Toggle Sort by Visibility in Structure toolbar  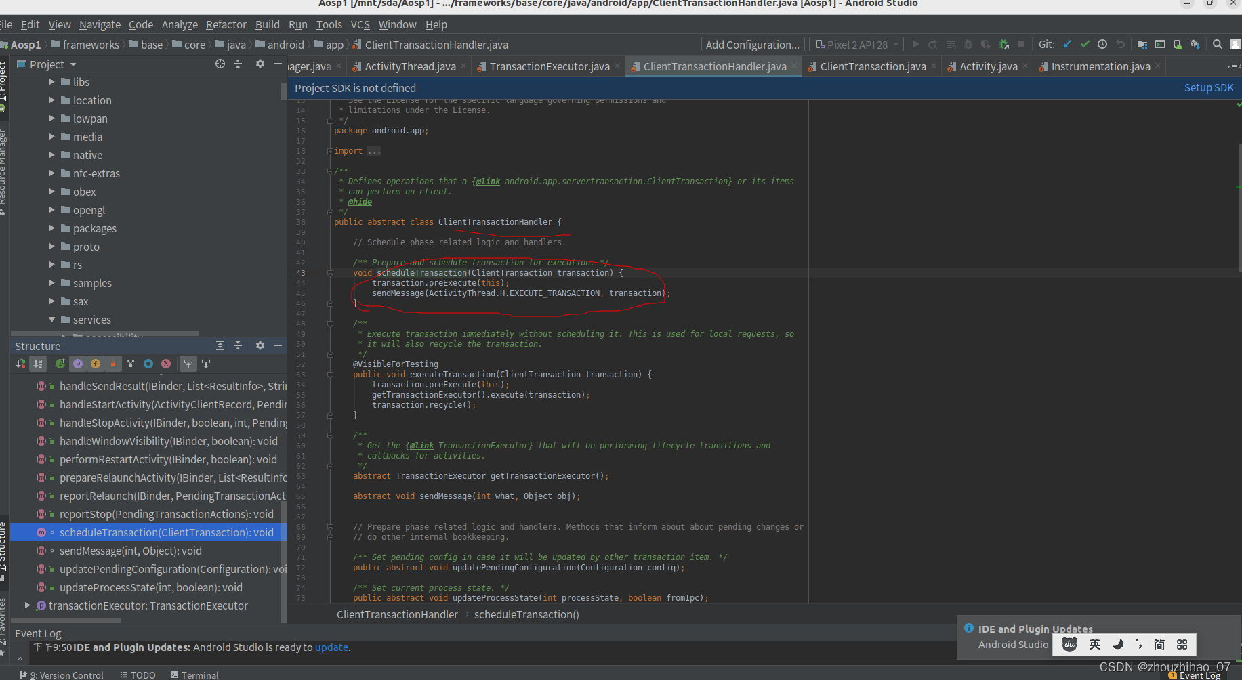(x=21, y=364)
